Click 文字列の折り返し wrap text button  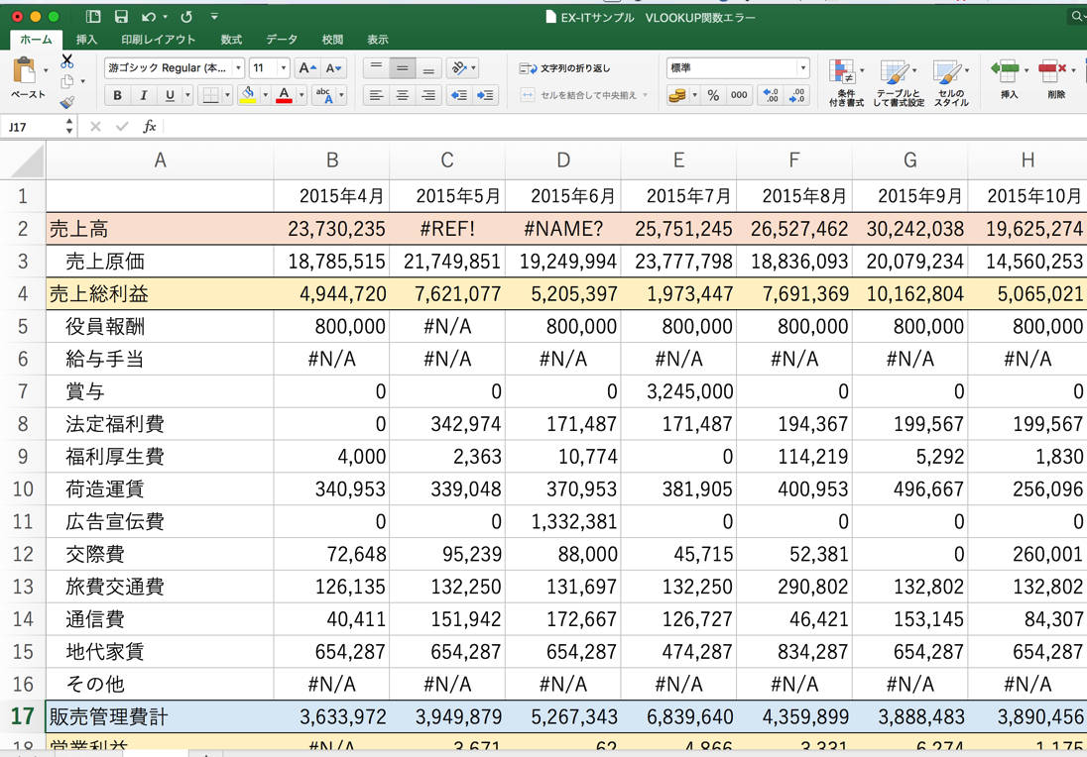pos(565,68)
